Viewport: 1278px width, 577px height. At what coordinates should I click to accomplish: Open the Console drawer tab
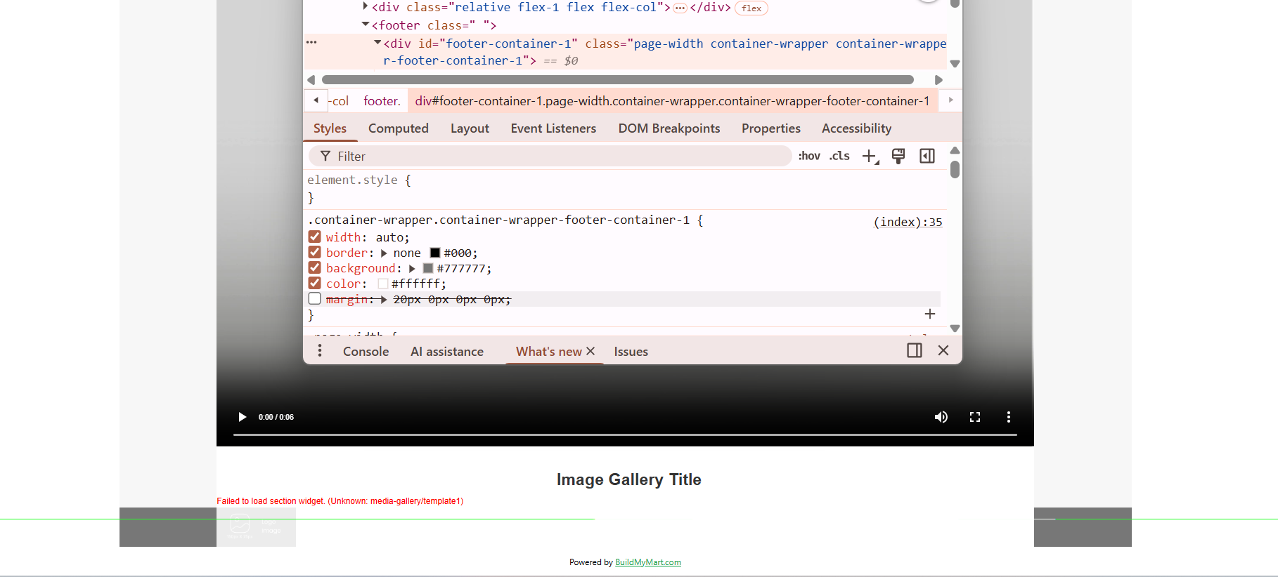pyautogui.click(x=366, y=352)
